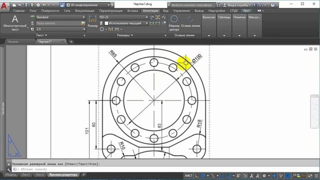
Task: Select the Осевая линия centerline tool
Action: (x=190, y=21)
